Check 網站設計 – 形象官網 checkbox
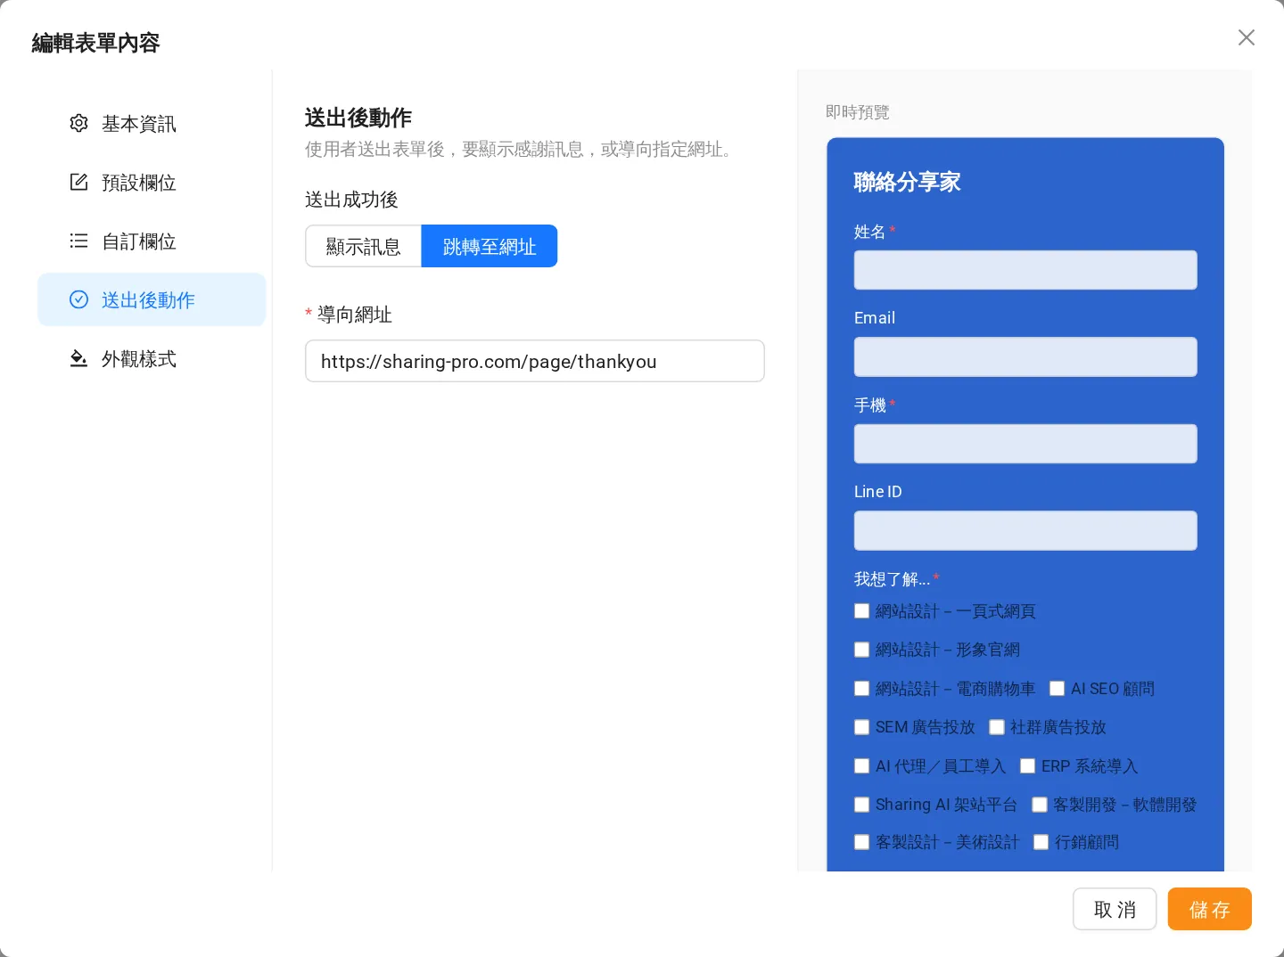Image resolution: width=1284 pixels, height=957 pixels. (861, 650)
